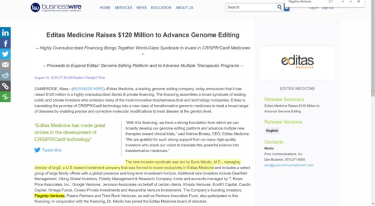This screenshot has width=375, height=206.
Task: Click the article headline text
Action: pos(143,35)
